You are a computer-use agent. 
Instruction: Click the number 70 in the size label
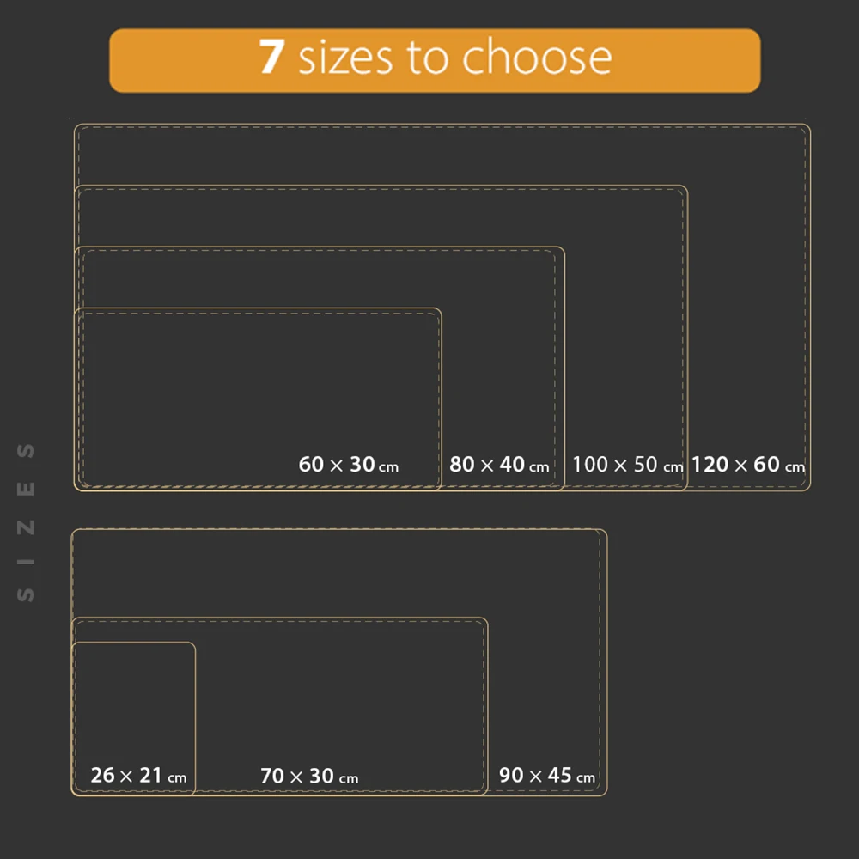click(271, 777)
